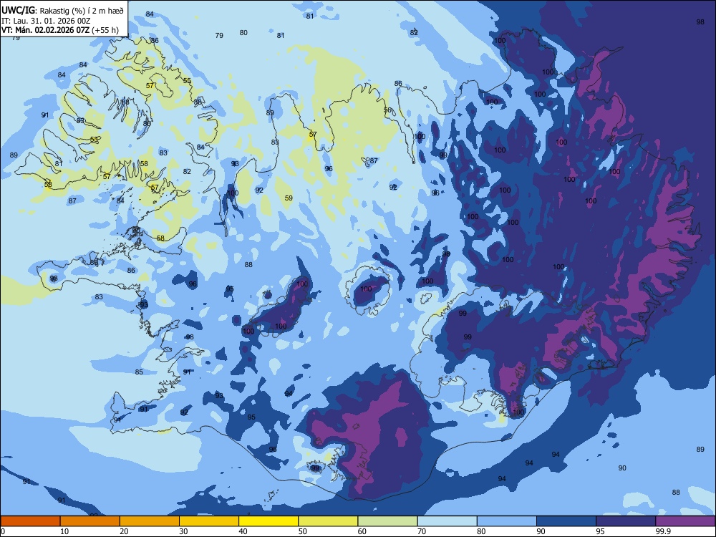Pick the 50–60 yellow-green legend swatch

[x=328, y=521]
